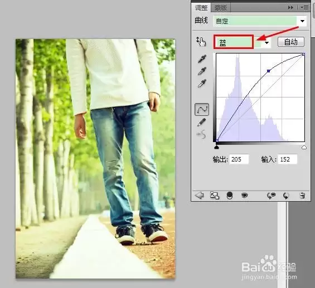Open the channel dropdown showing 蓝
The height and width of the screenshot is (288, 315).
243,42
